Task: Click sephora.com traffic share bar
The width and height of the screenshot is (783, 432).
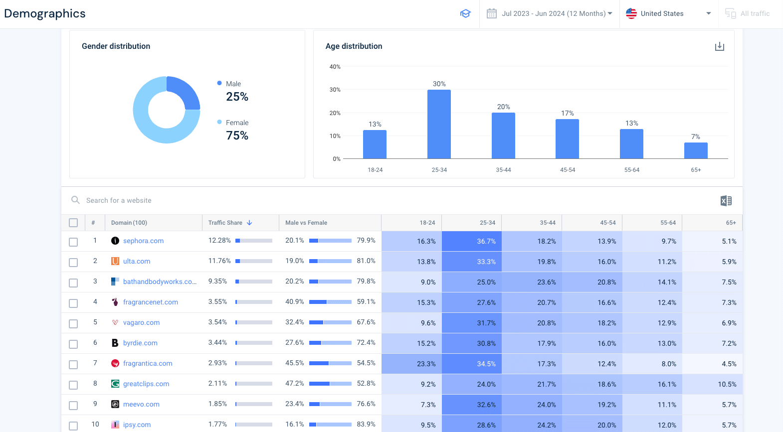Action: pos(254,241)
